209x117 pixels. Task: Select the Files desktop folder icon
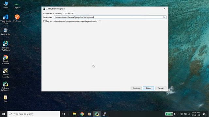coord(6,99)
